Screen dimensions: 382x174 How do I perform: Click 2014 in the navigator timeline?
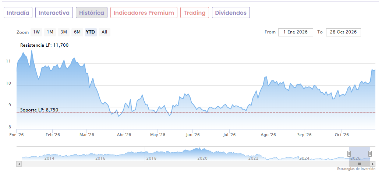[x=49, y=159]
